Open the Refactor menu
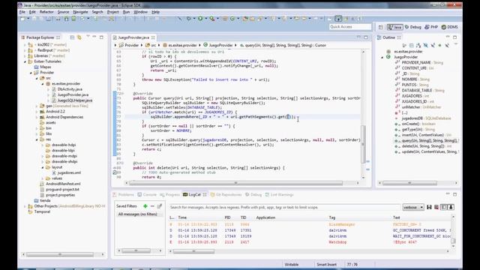The height and width of the screenshot is (270, 480). tap(46, 12)
